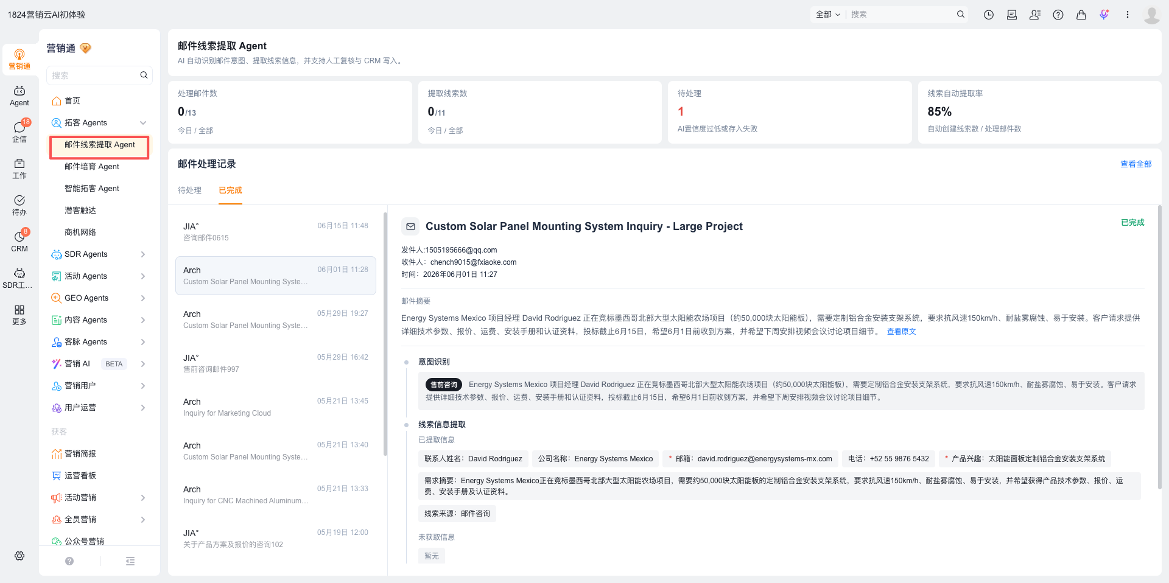Collapse the sidebar menu icon at bottom
Image resolution: width=1169 pixels, height=583 pixels.
point(130,561)
